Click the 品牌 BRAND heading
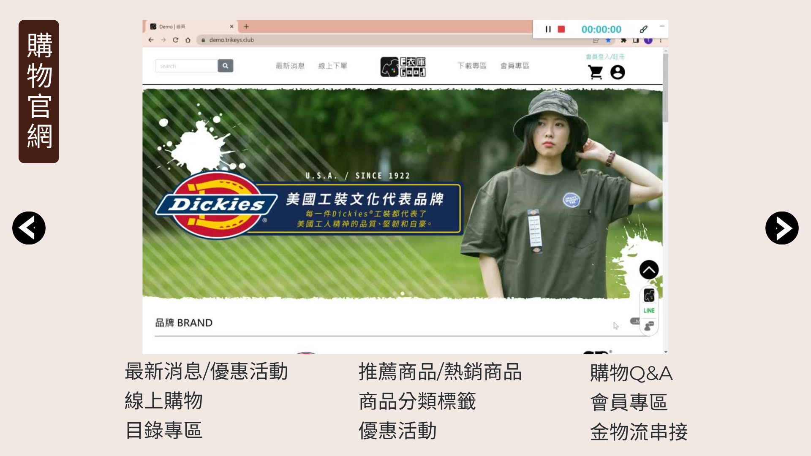The height and width of the screenshot is (456, 811). pos(184,323)
